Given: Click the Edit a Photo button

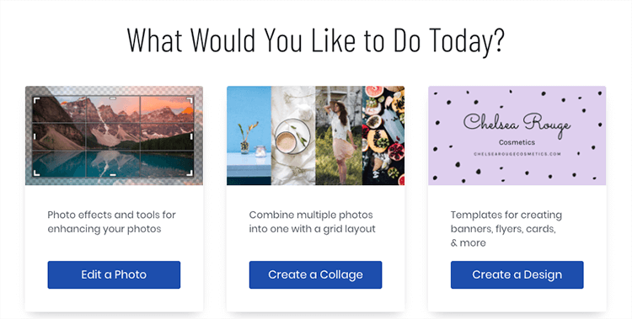Looking at the screenshot, I should 114,274.
